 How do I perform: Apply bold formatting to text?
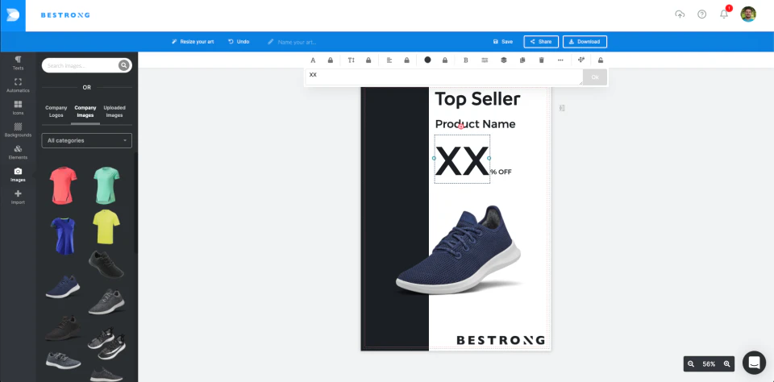[x=465, y=60]
